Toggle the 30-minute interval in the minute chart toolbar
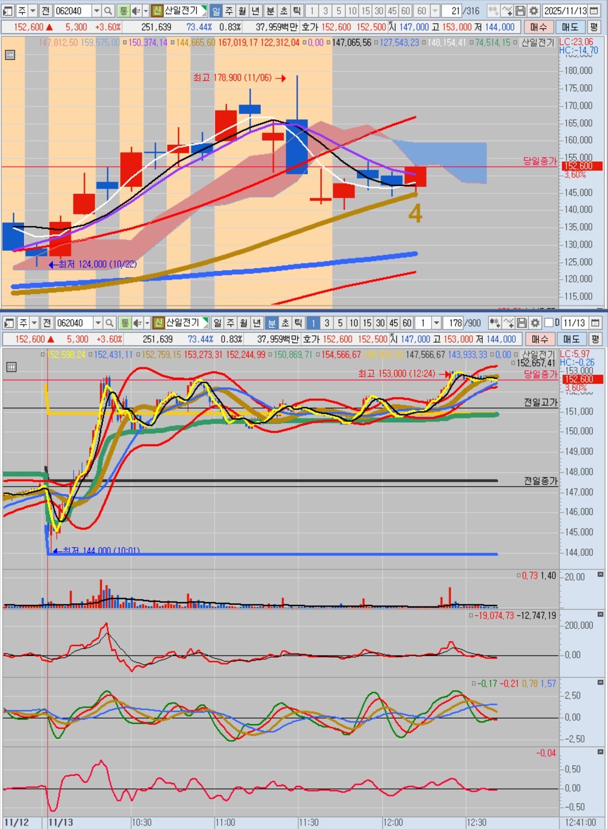 (381, 323)
